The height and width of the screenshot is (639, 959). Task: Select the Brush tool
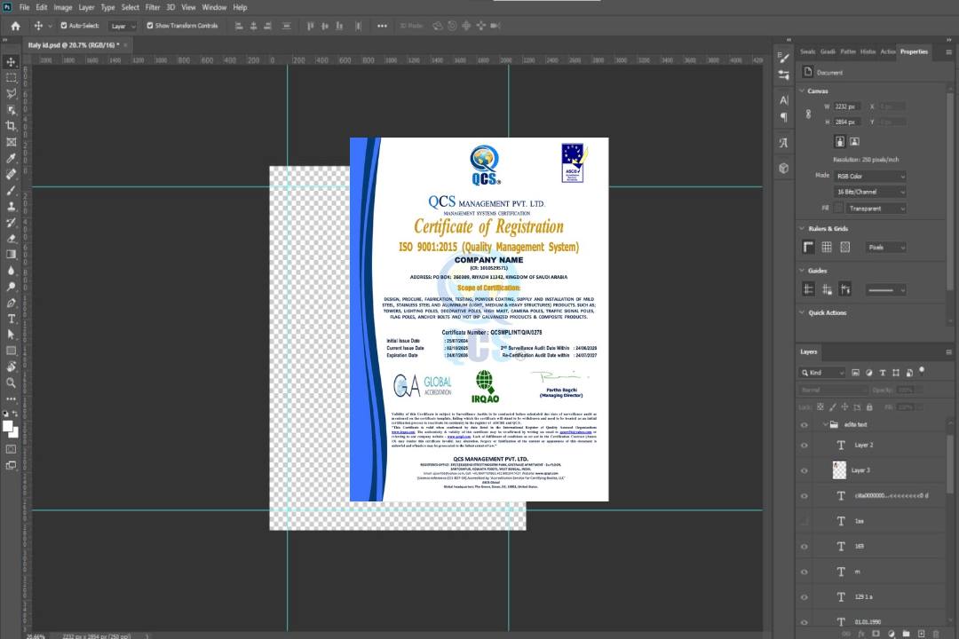(x=11, y=190)
